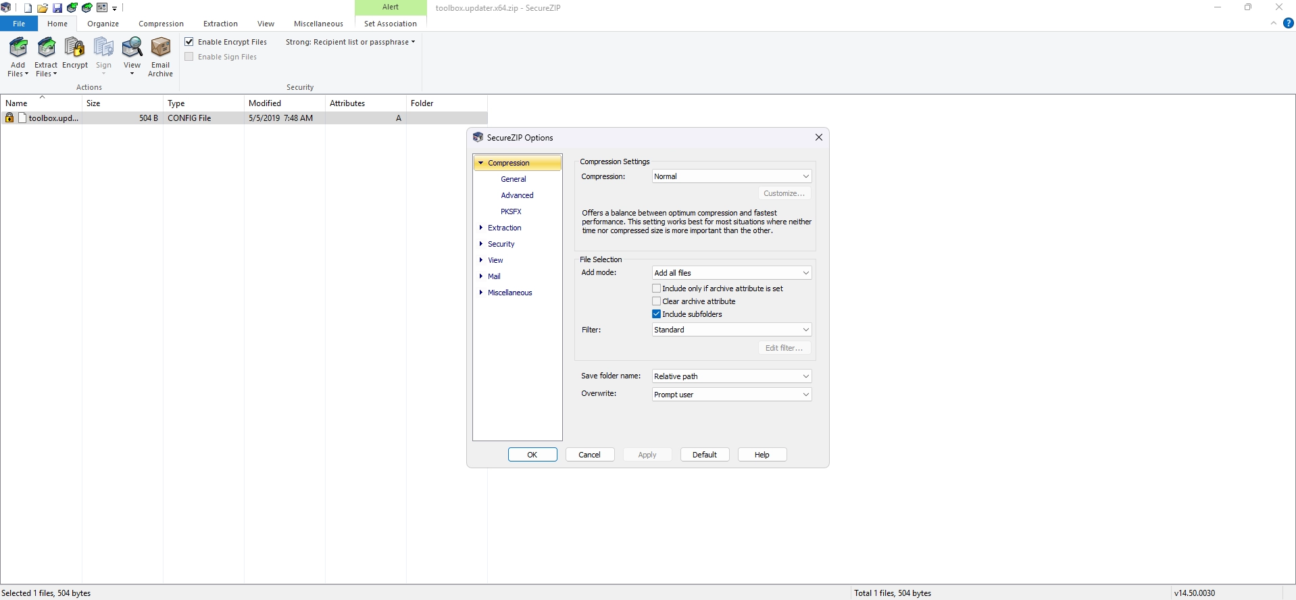Expand the Extraction tree node arrow

[480, 228]
